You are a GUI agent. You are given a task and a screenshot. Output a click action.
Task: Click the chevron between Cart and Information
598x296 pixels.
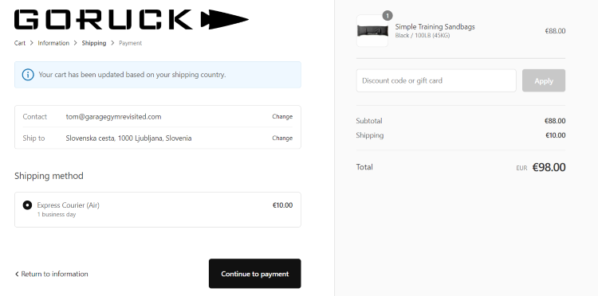coord(32,43)
